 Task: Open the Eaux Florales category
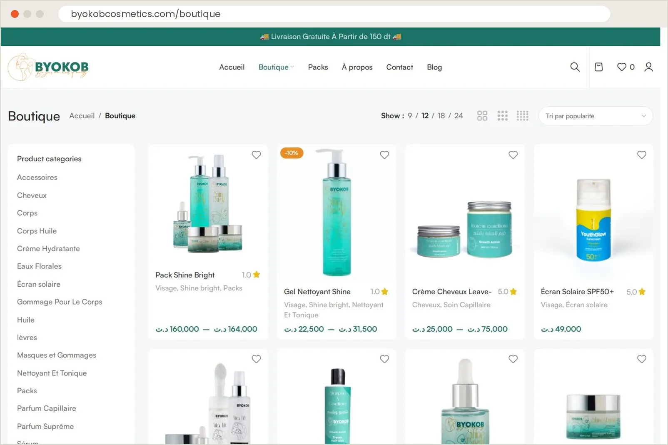39,266
